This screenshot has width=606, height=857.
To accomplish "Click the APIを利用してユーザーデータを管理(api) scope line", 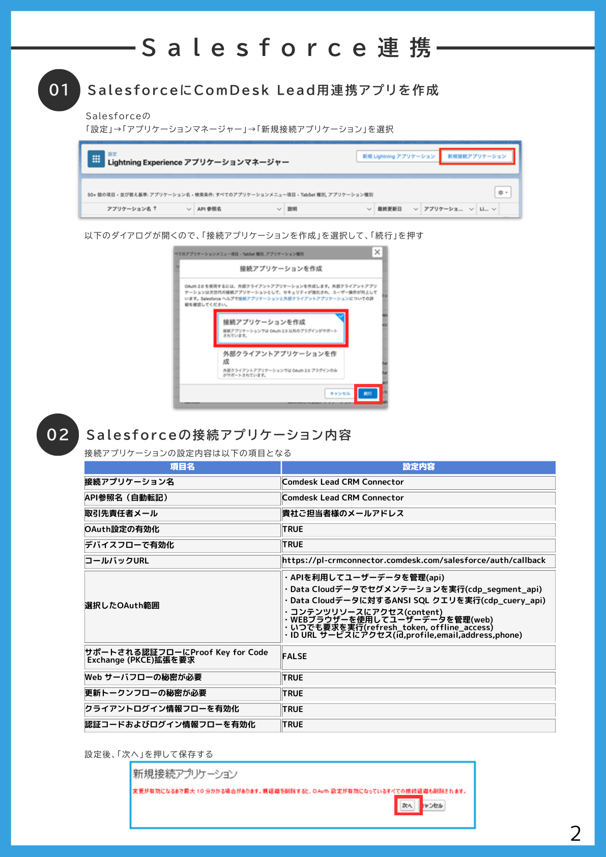I will [x=364, y=577].
